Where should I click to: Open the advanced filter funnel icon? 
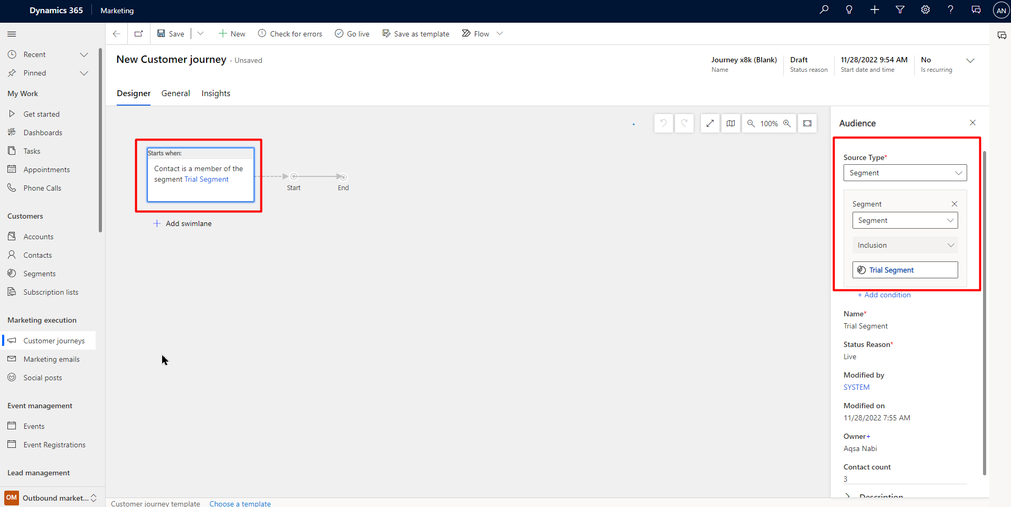(900, 10)
